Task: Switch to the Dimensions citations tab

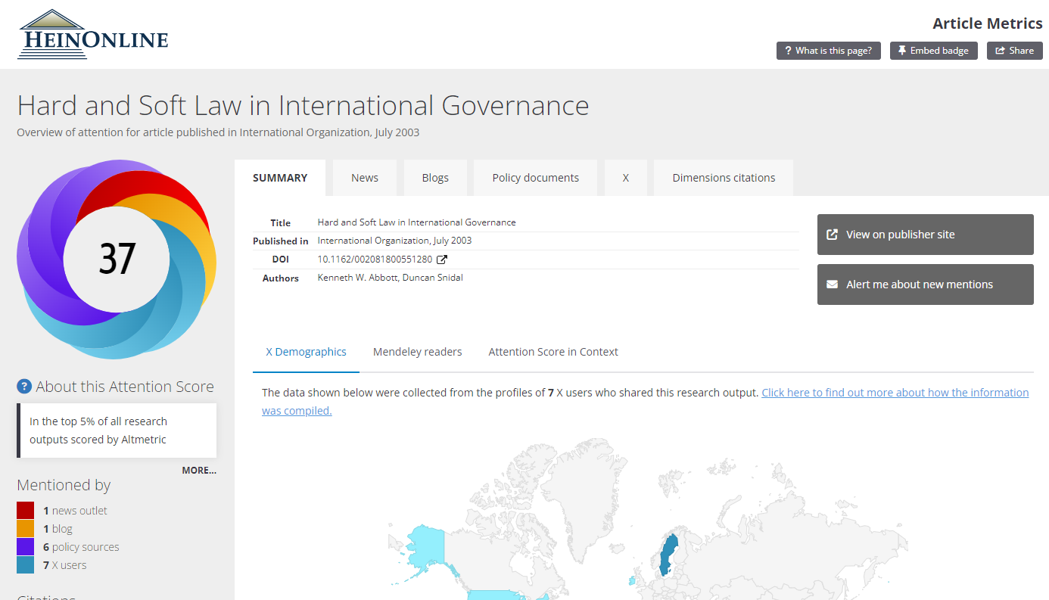Action: (x=723, y=177)
